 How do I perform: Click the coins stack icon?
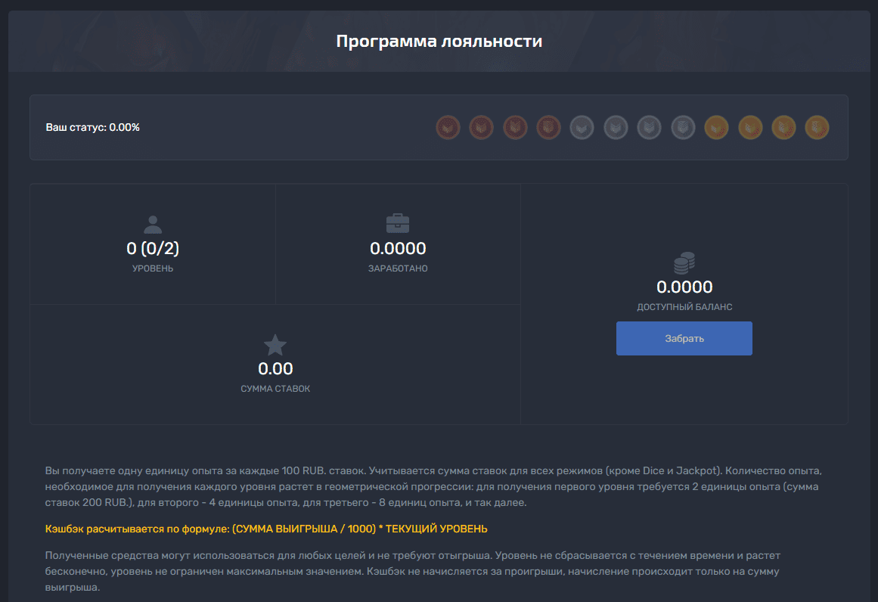[x=684, y=263]
